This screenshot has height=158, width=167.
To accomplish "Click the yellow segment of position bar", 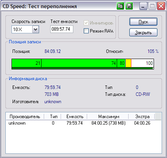I will coord(128,63).
